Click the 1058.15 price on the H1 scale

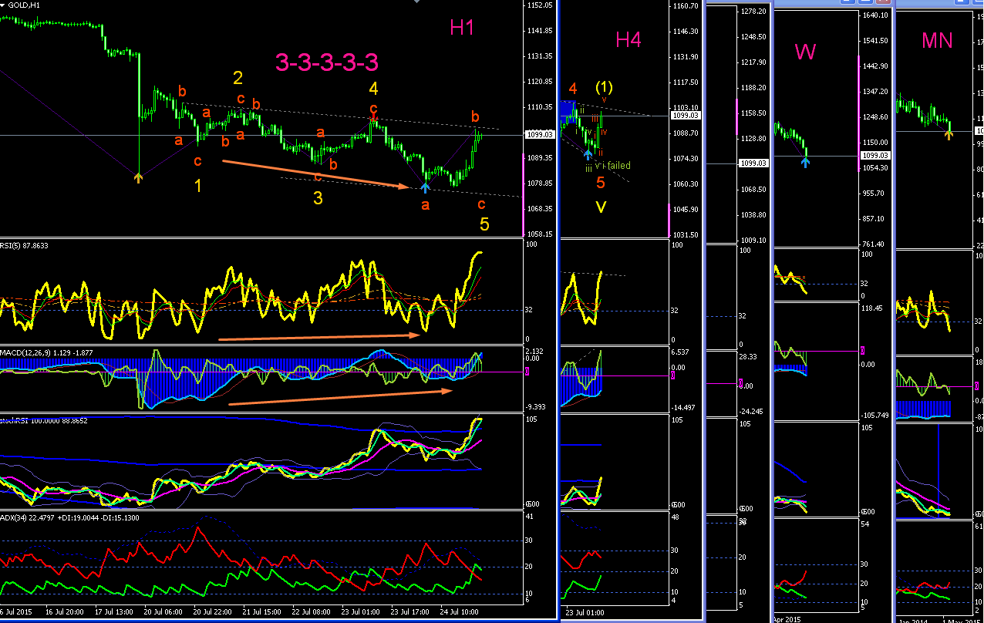tap(539, 234)
